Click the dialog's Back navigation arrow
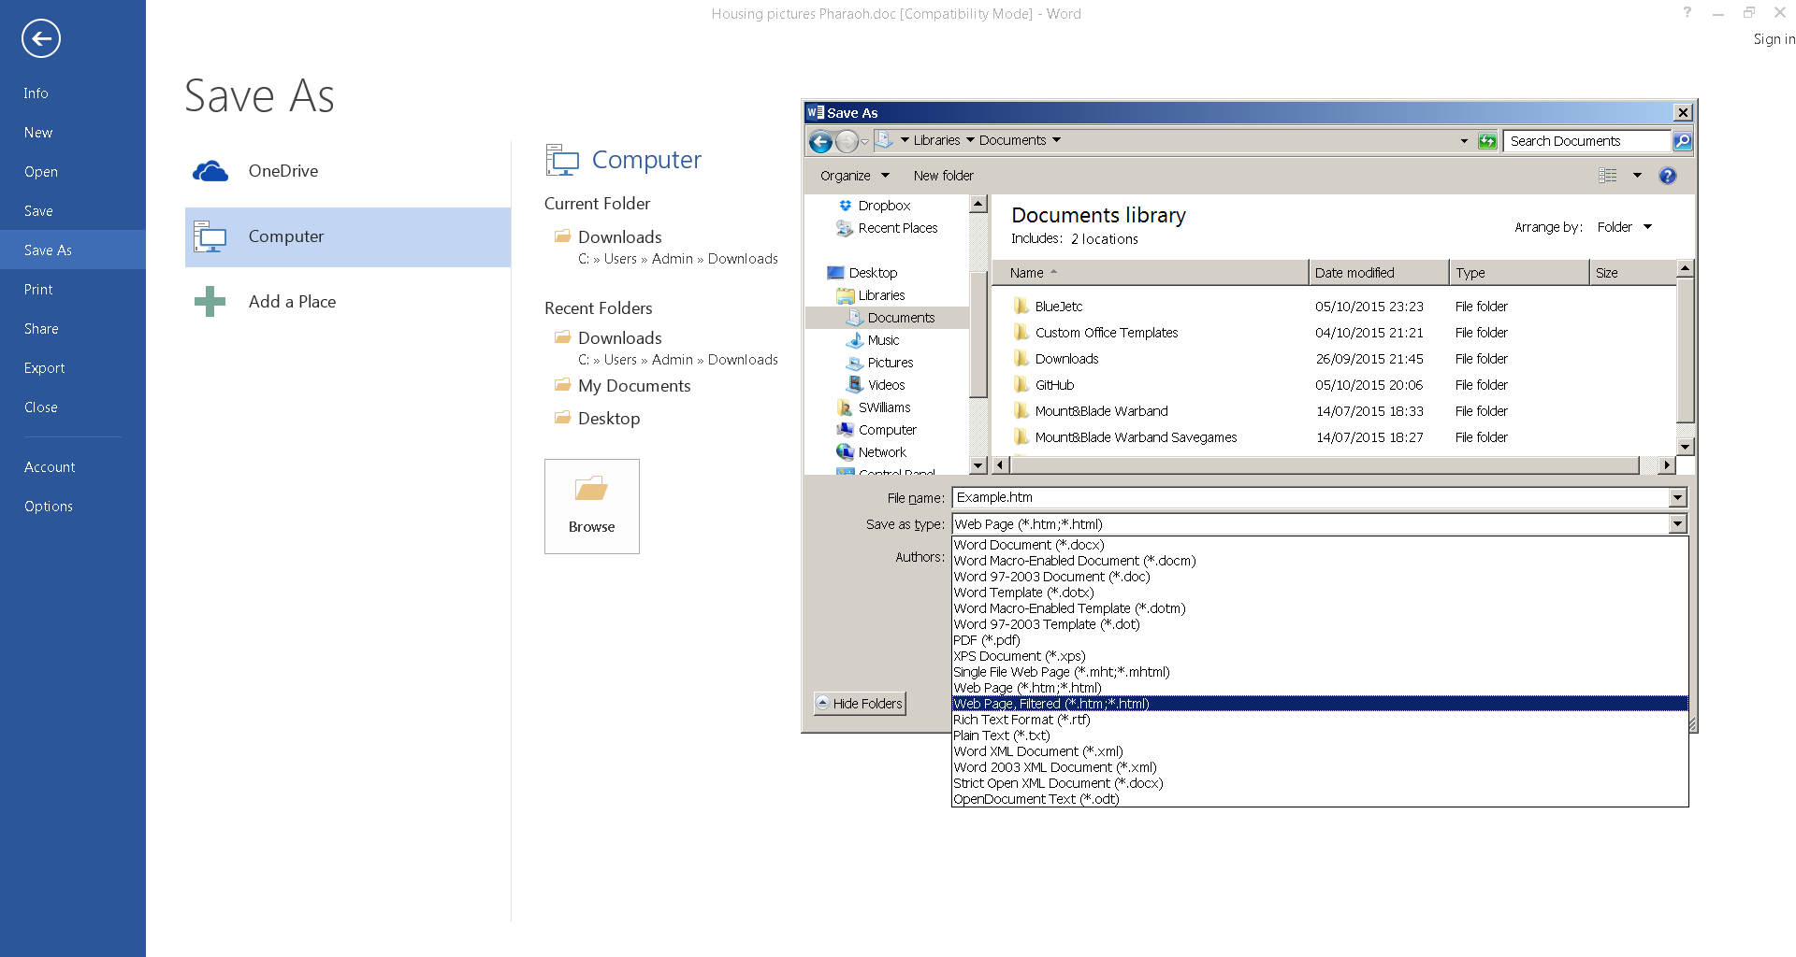Image resolution: width=1796 pixels, height=957 pixels. pyautogui.click(x=820, y=141)
